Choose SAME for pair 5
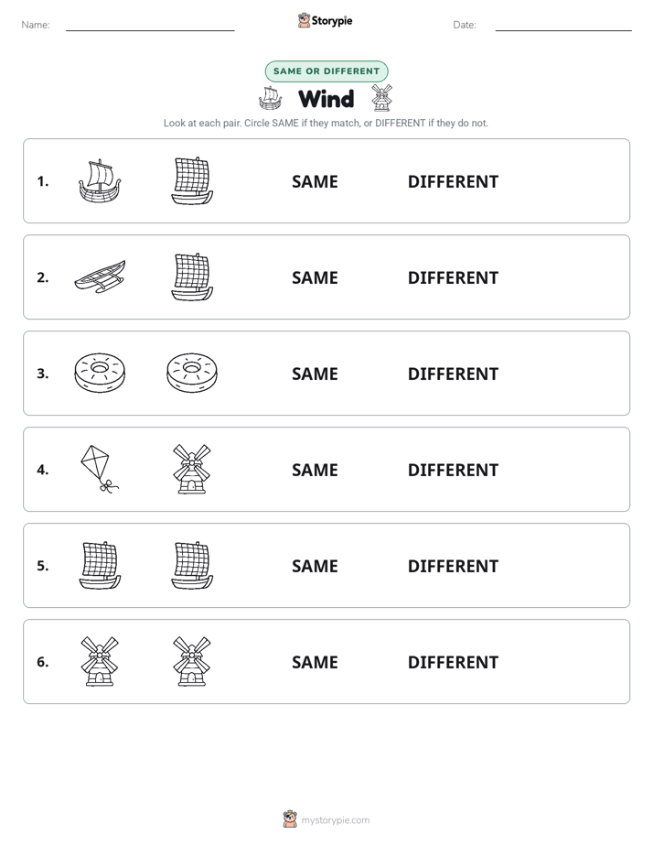 (315, 566)
